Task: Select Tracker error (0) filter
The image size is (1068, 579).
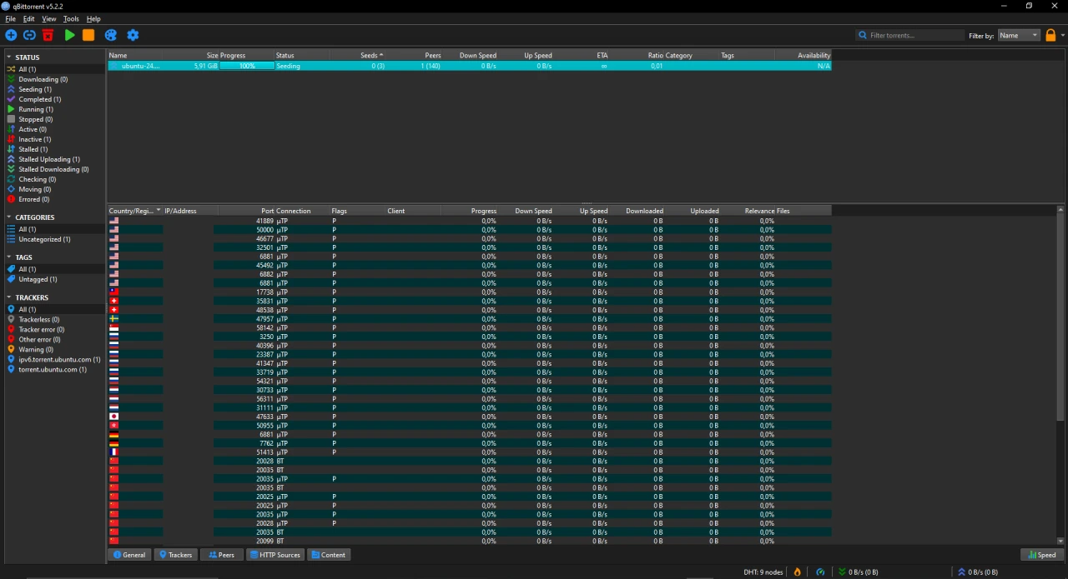Action: pyautogui.click(x=41, y=329)
